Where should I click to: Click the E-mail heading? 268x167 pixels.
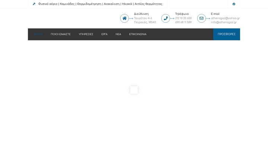point(215,14)
